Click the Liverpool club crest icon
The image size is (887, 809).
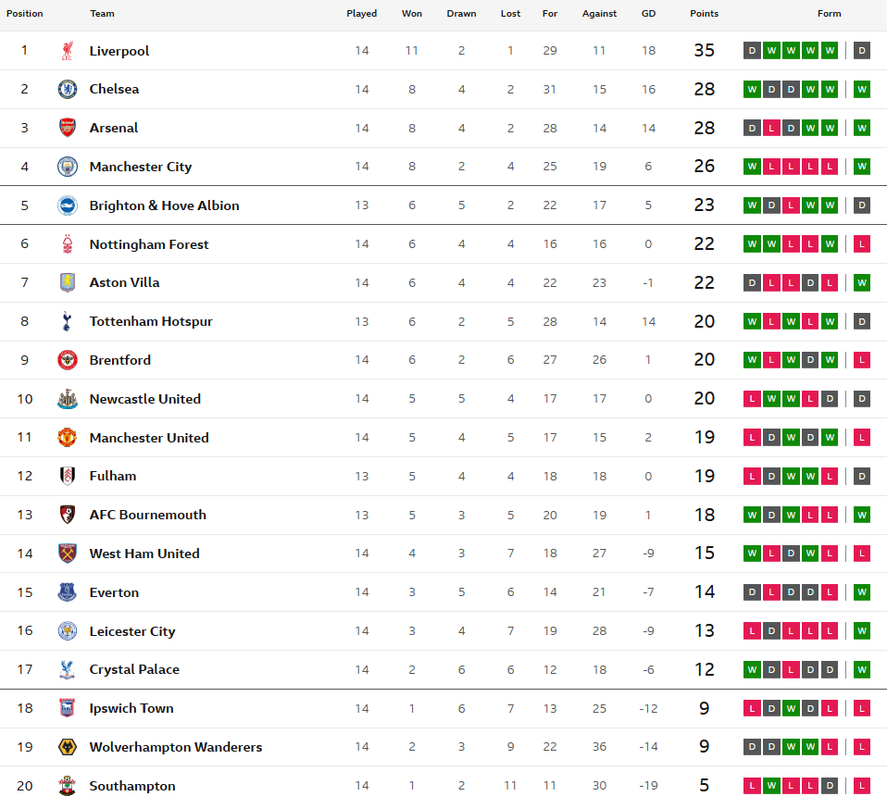point(68,51)
